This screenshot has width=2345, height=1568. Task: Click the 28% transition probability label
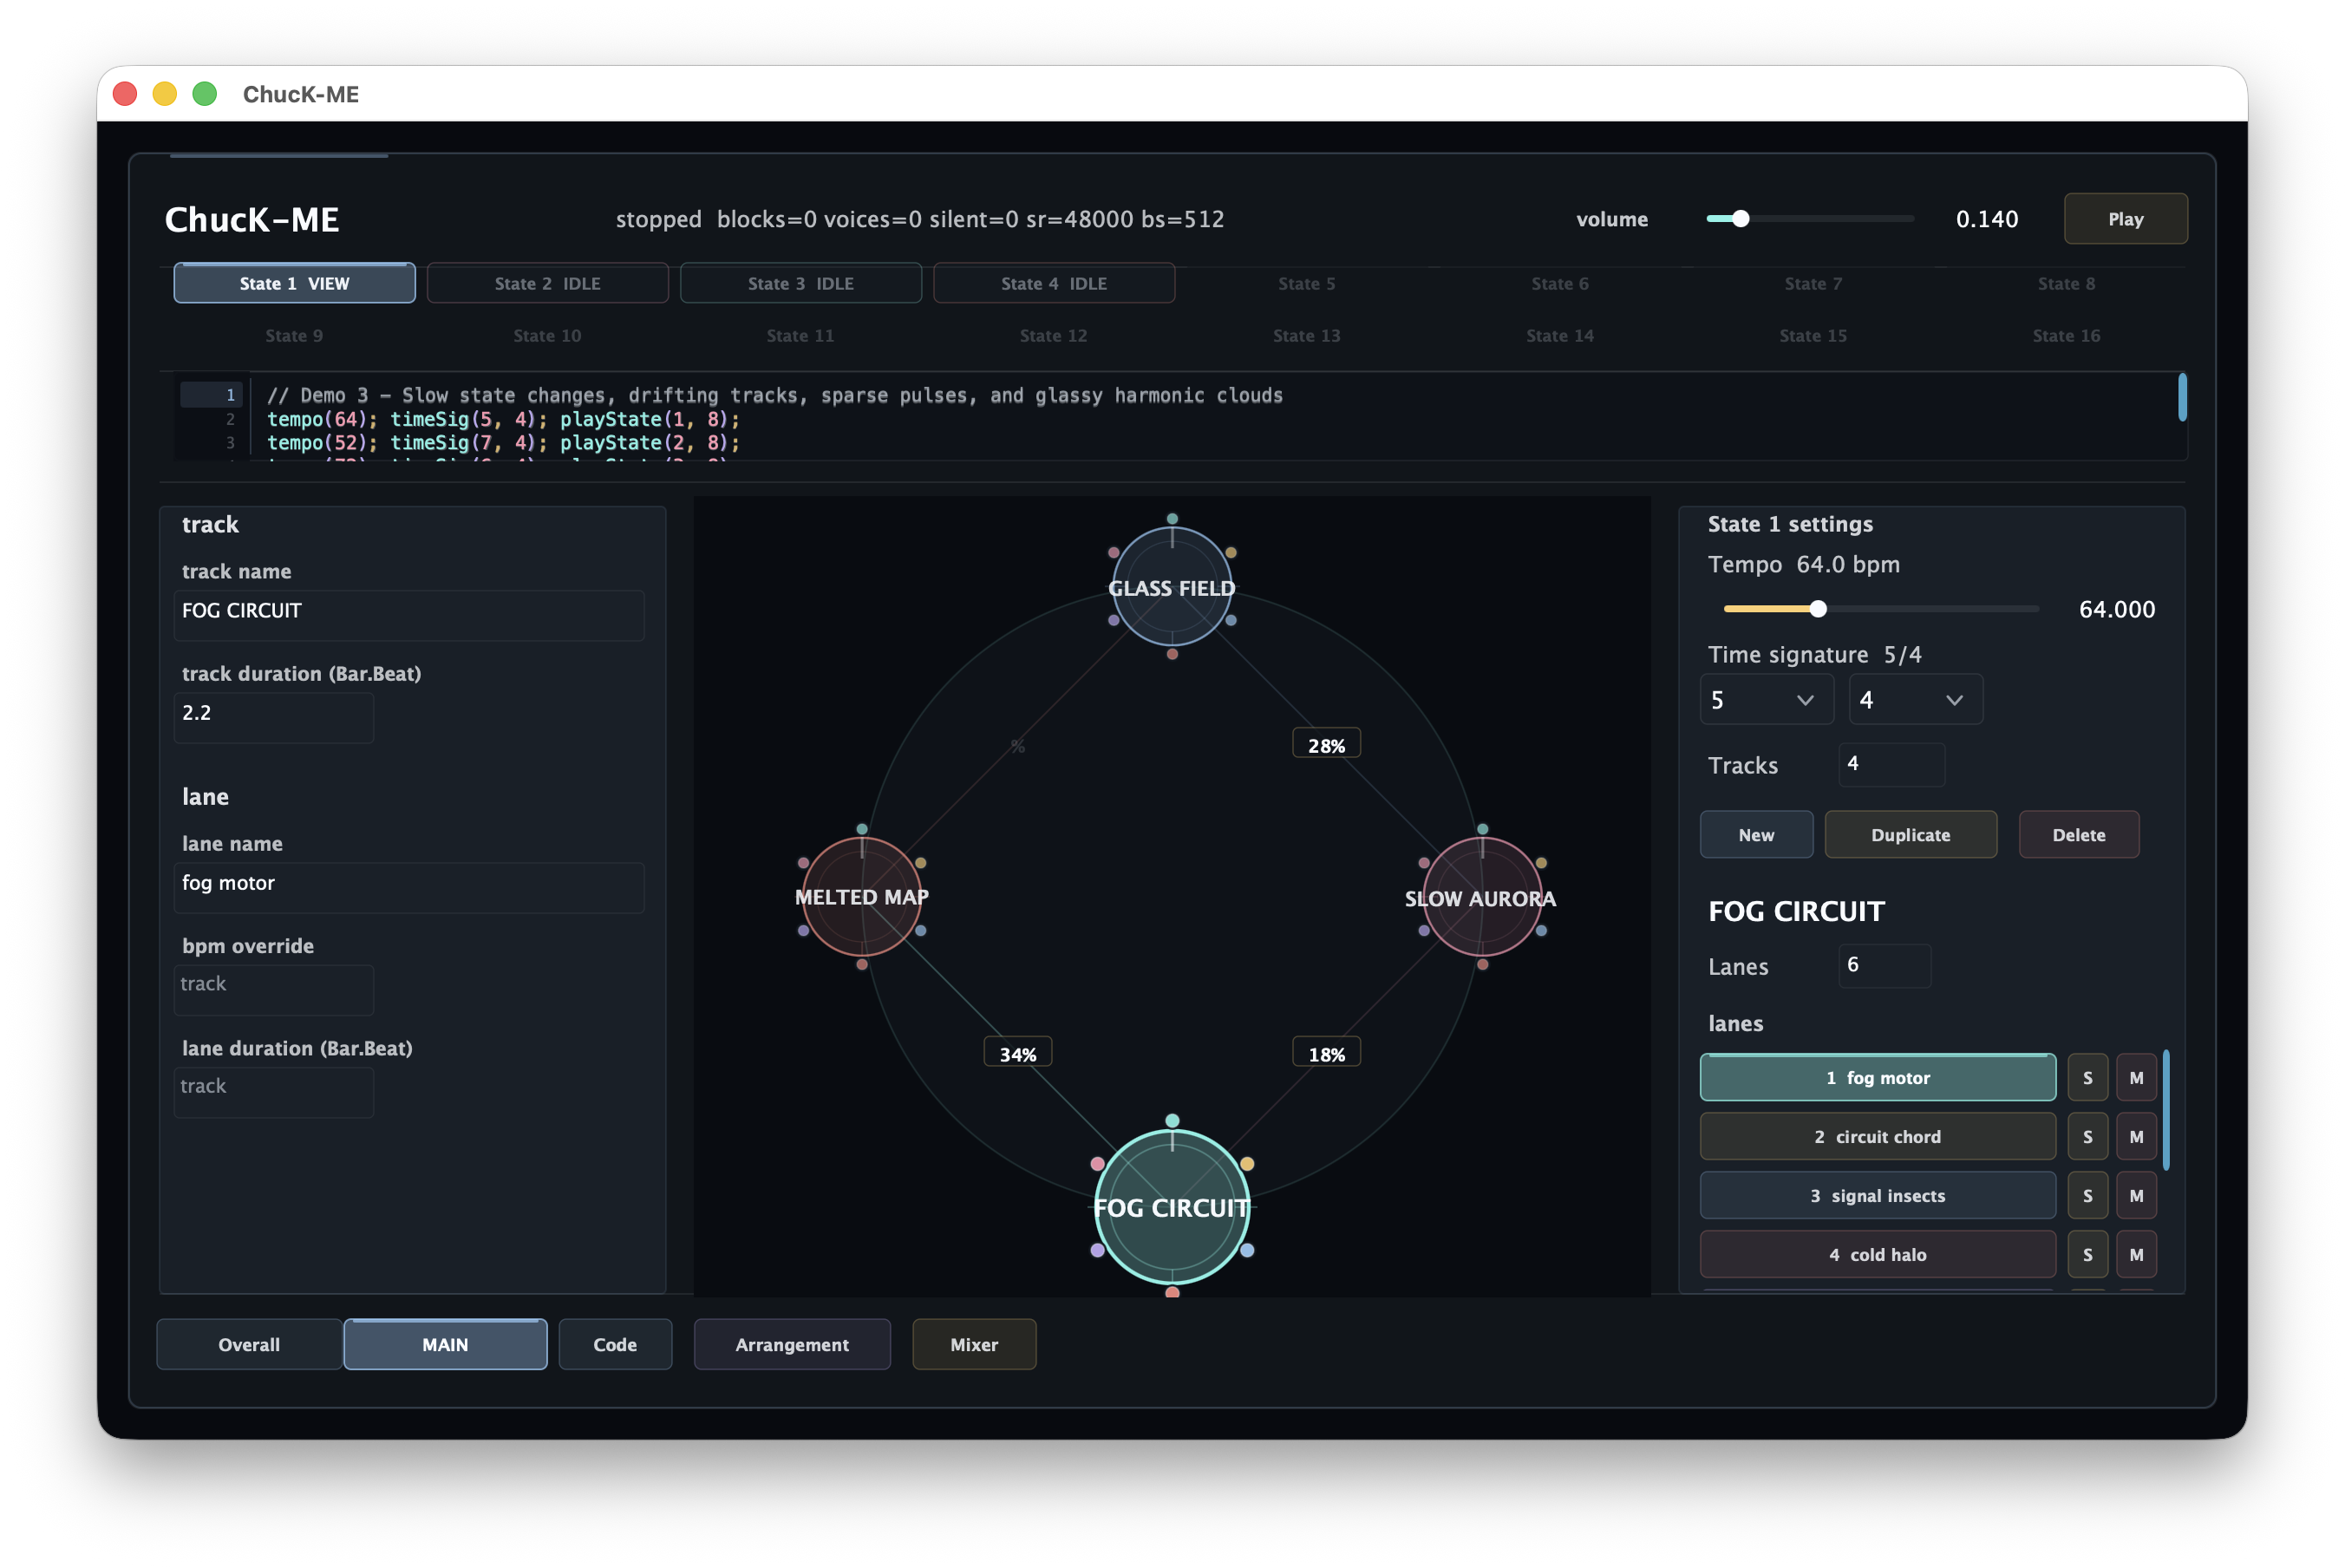pyautogui.click(x=1326, y=745)
